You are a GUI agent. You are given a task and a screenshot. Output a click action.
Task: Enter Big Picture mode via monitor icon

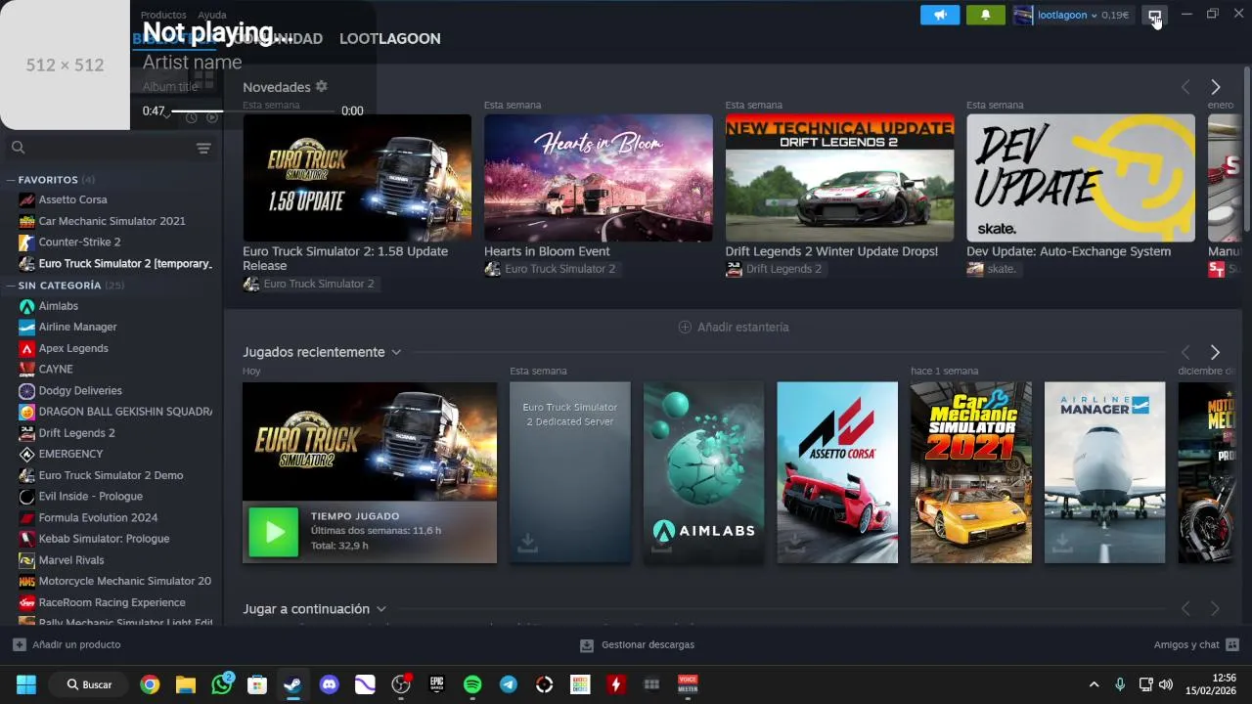(1155, 15)
